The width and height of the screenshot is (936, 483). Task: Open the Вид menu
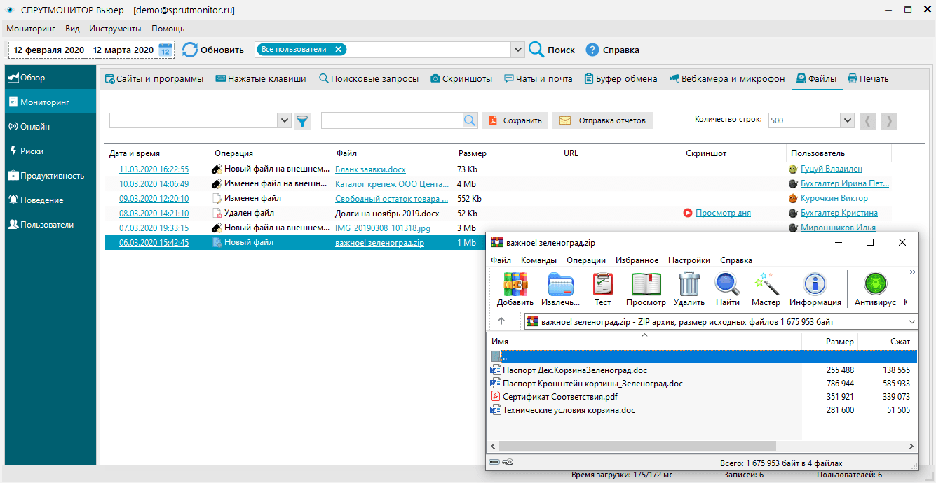72,29
